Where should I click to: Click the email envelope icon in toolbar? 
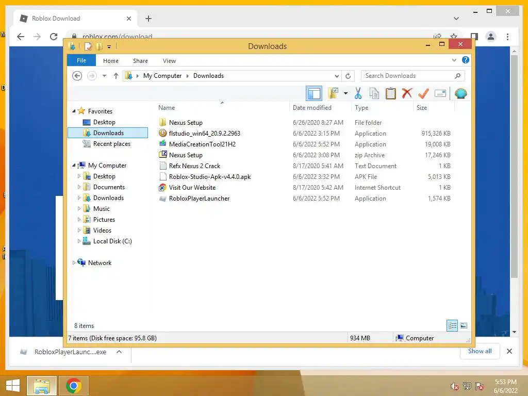point(440,93)
